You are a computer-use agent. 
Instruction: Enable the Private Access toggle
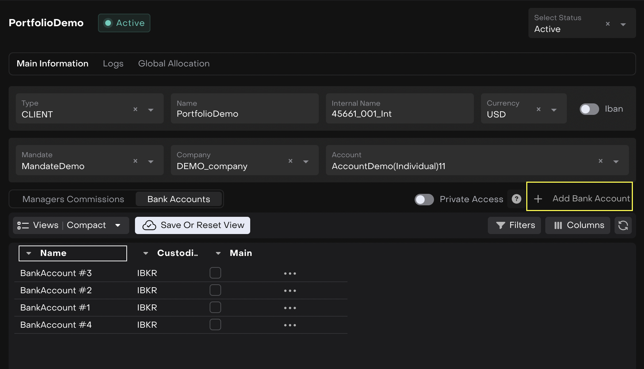pos(424,199)
